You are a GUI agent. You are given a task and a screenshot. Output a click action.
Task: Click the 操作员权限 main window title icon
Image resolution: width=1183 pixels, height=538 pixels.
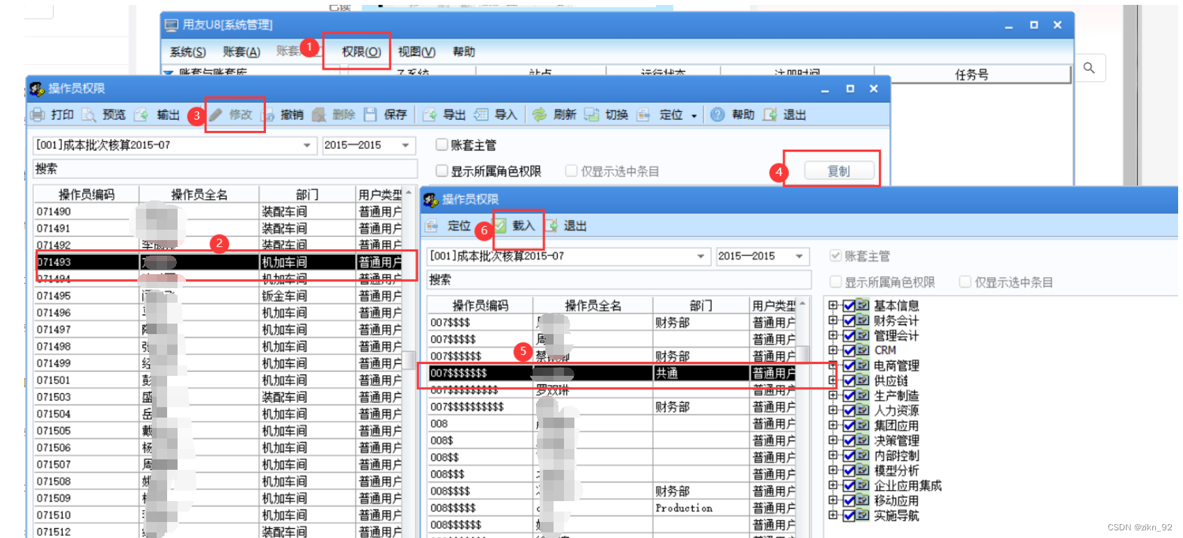[37, 88]
